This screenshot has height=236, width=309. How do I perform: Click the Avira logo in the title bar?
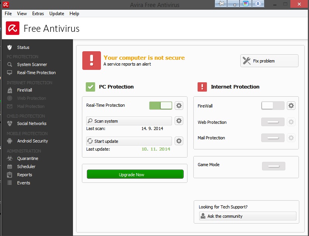click(x=6, y=4)
